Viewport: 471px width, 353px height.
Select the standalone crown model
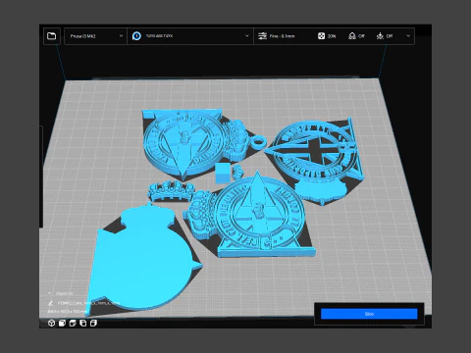point(171,190)
